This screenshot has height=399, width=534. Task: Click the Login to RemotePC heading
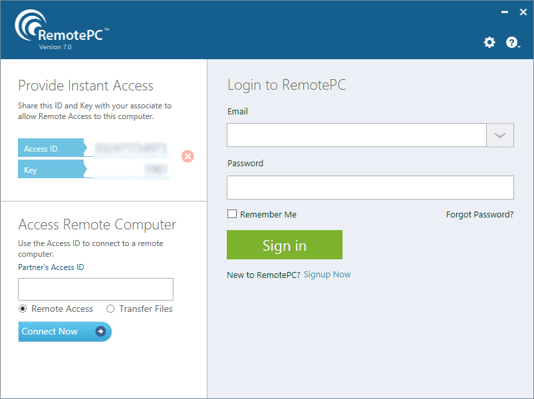[x=287, y=85]
